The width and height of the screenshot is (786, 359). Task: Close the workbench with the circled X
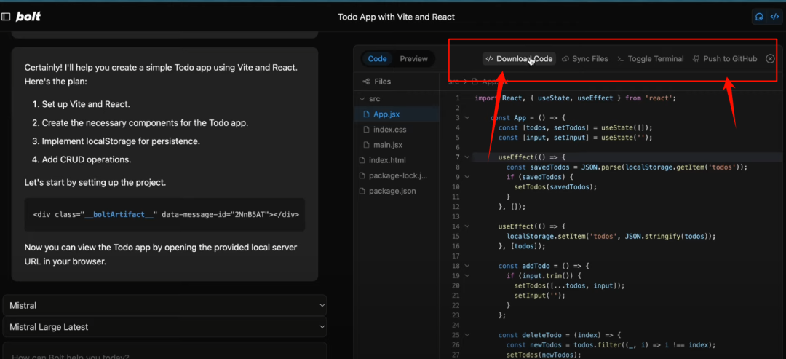(770, 59)
